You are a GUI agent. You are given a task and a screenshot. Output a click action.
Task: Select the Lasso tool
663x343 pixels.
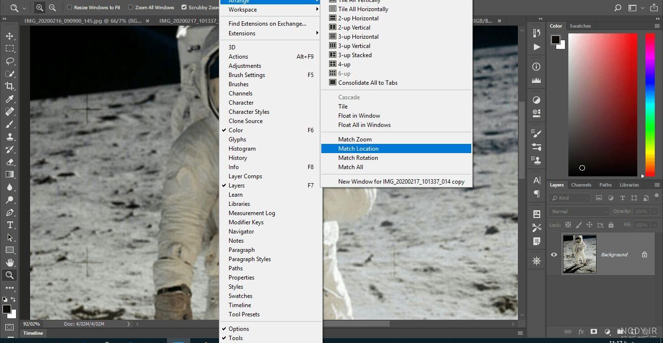[10, 61]
